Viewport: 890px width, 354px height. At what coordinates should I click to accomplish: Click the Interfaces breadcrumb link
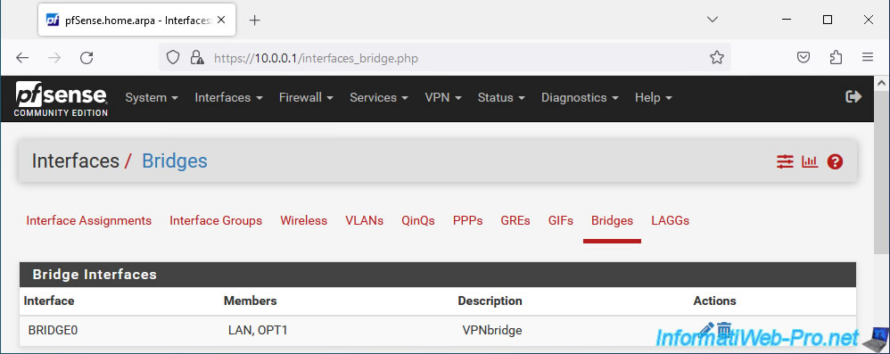coord(76,161)
